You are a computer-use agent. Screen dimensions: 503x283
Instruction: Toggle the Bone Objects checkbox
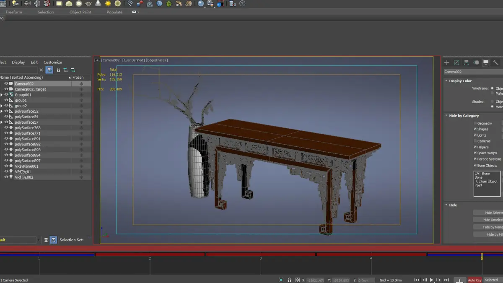click(475, 165)
